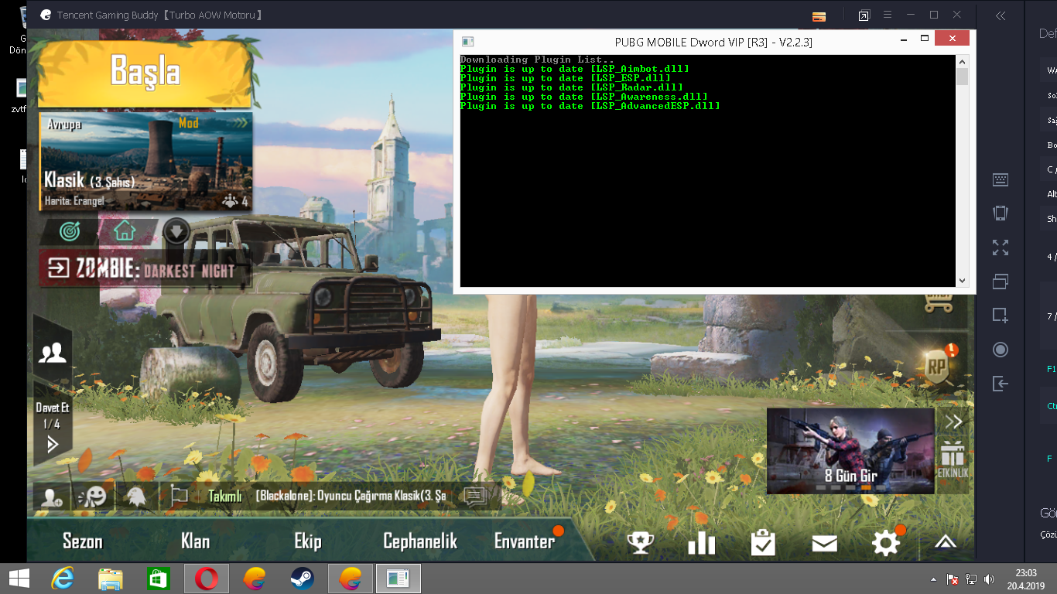1057x594 pixels.
Task: Open the home icon under the mode card
Action: [x=125, y=230]
